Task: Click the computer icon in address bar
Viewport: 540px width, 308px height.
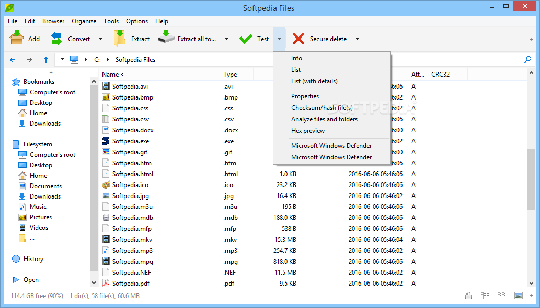Action: pos(74,60)
